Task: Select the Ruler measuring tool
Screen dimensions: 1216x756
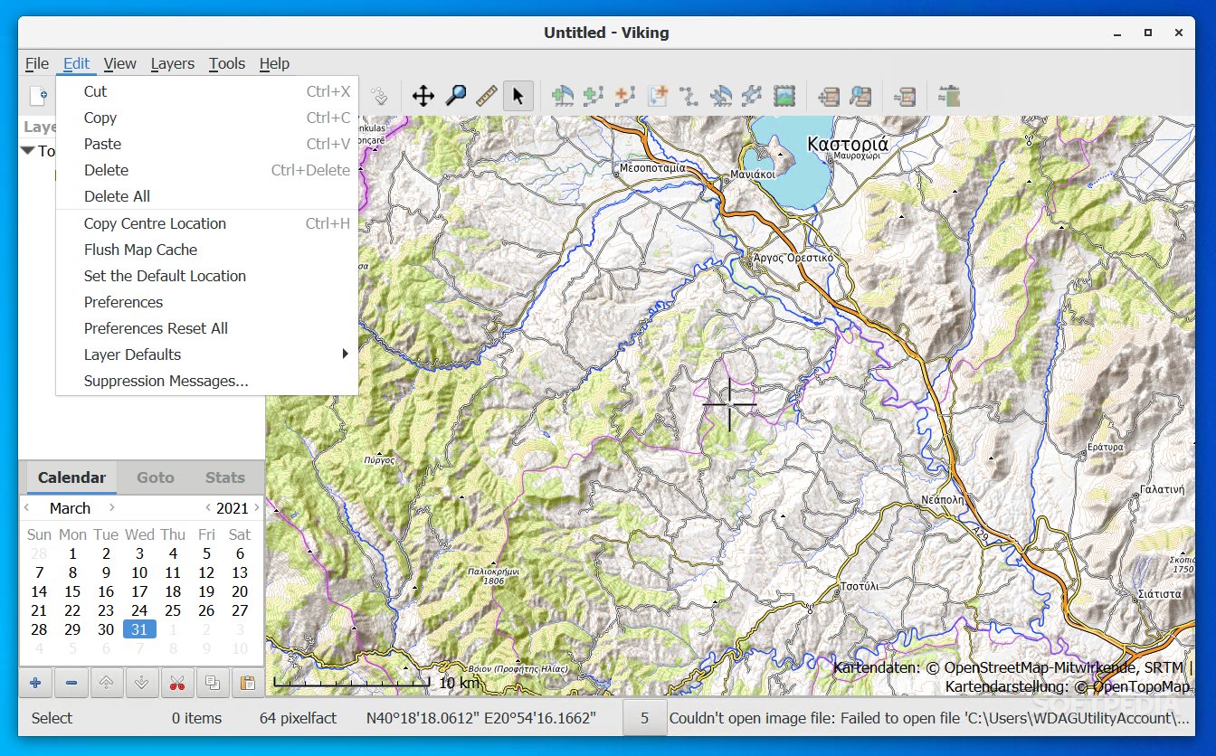Action: pyautogui.click(x=487, y=96)
